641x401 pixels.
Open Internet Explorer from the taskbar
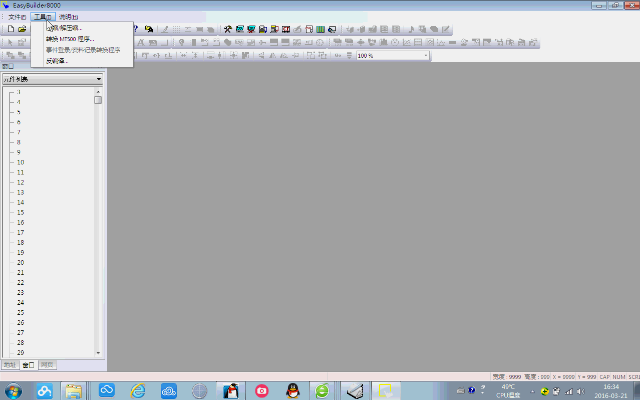[x=138, y=390]
